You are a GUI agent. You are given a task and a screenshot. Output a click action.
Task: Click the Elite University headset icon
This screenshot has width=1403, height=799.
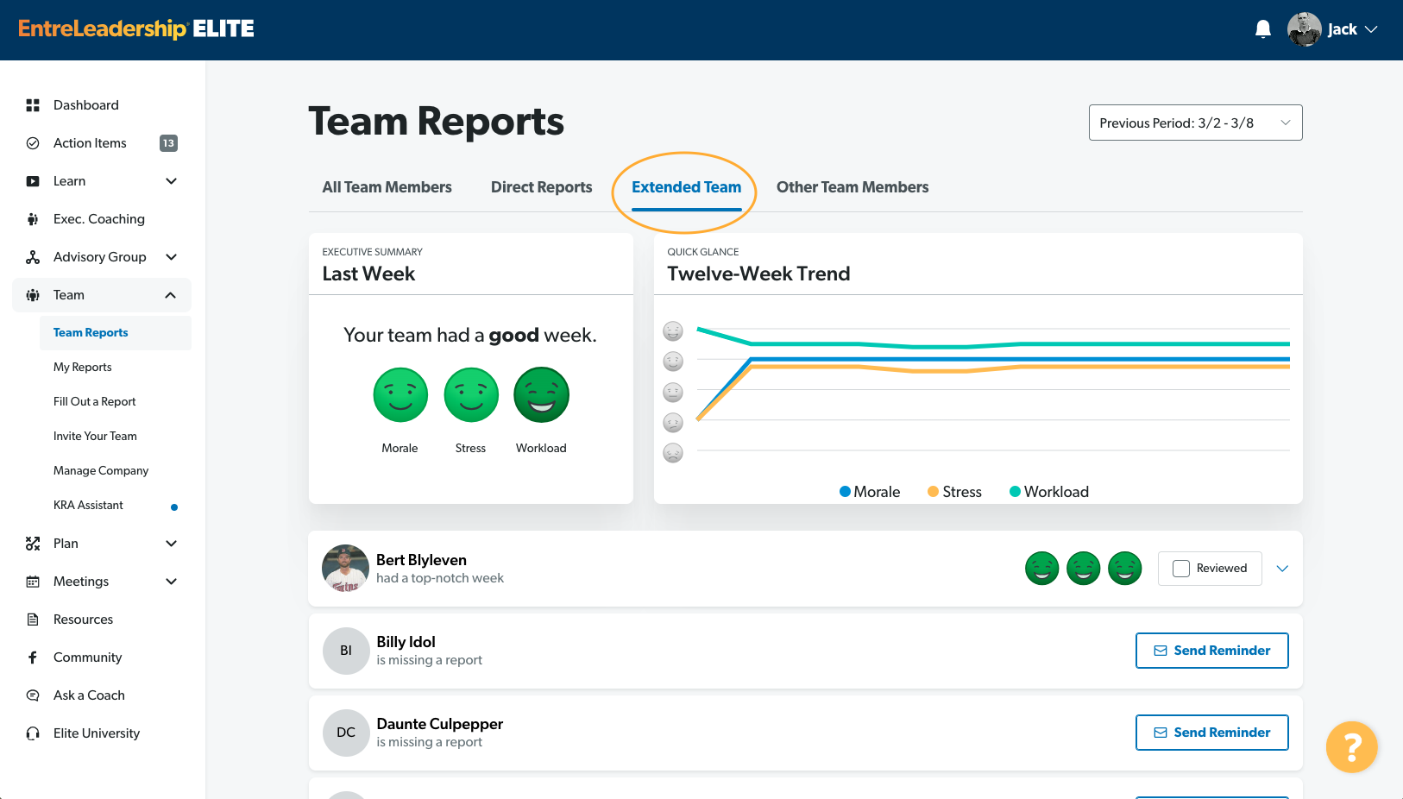click(33, 733)
